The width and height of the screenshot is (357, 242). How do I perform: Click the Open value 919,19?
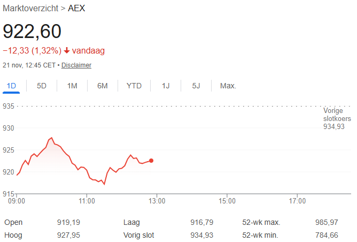coord(68,222)
